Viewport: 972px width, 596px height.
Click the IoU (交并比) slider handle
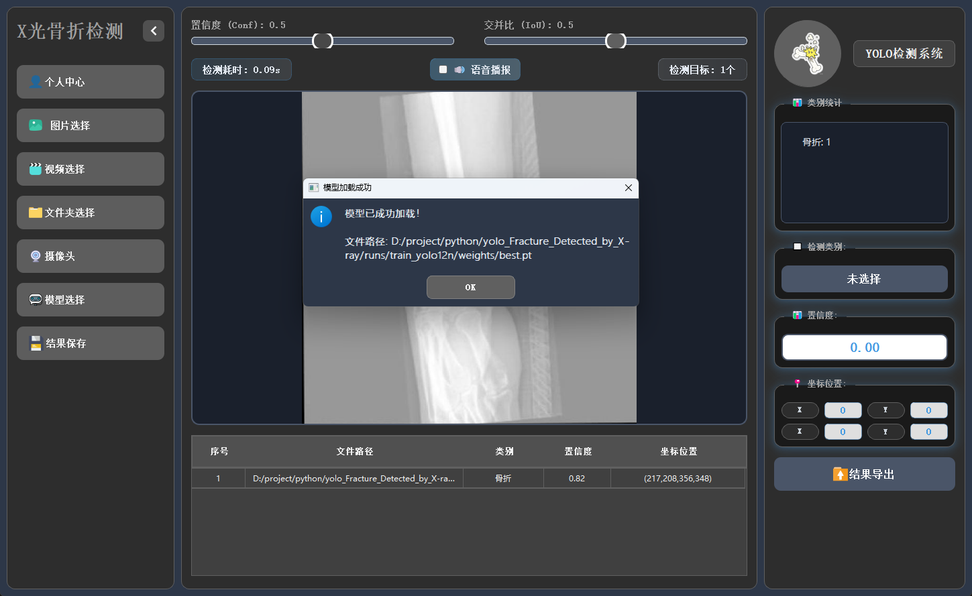614,40
